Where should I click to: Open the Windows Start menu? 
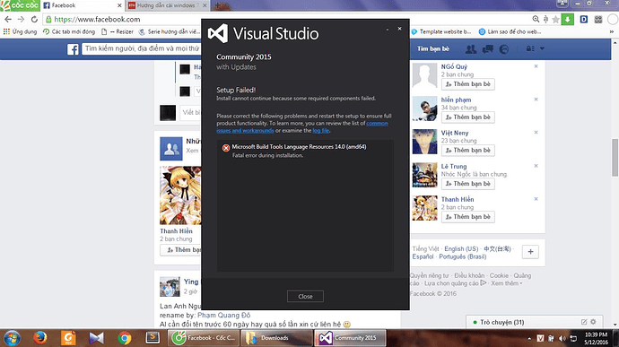12,338
